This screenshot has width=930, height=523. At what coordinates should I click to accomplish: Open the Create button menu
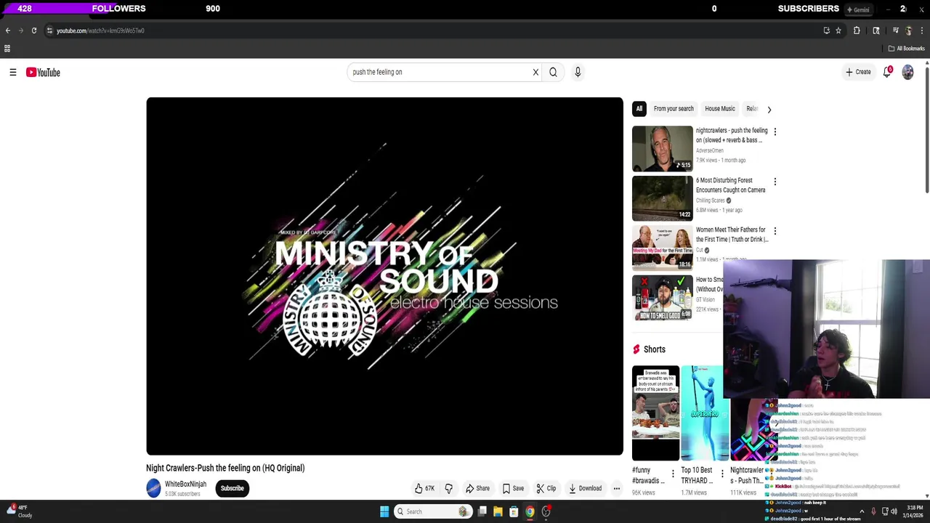click(x=858, y=72)
